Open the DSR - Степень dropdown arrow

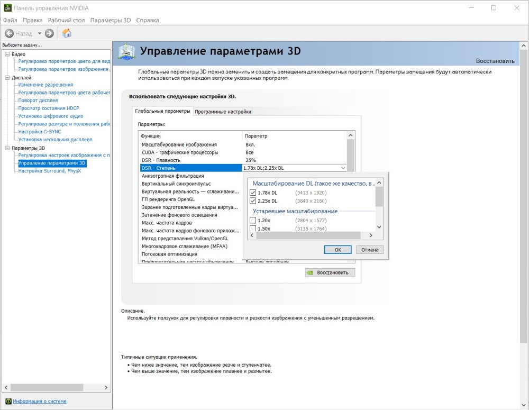click(x=343, y=168)
